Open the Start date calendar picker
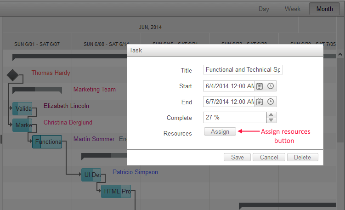Viewport: 345px width, 210px height. [x=260, y=86]
